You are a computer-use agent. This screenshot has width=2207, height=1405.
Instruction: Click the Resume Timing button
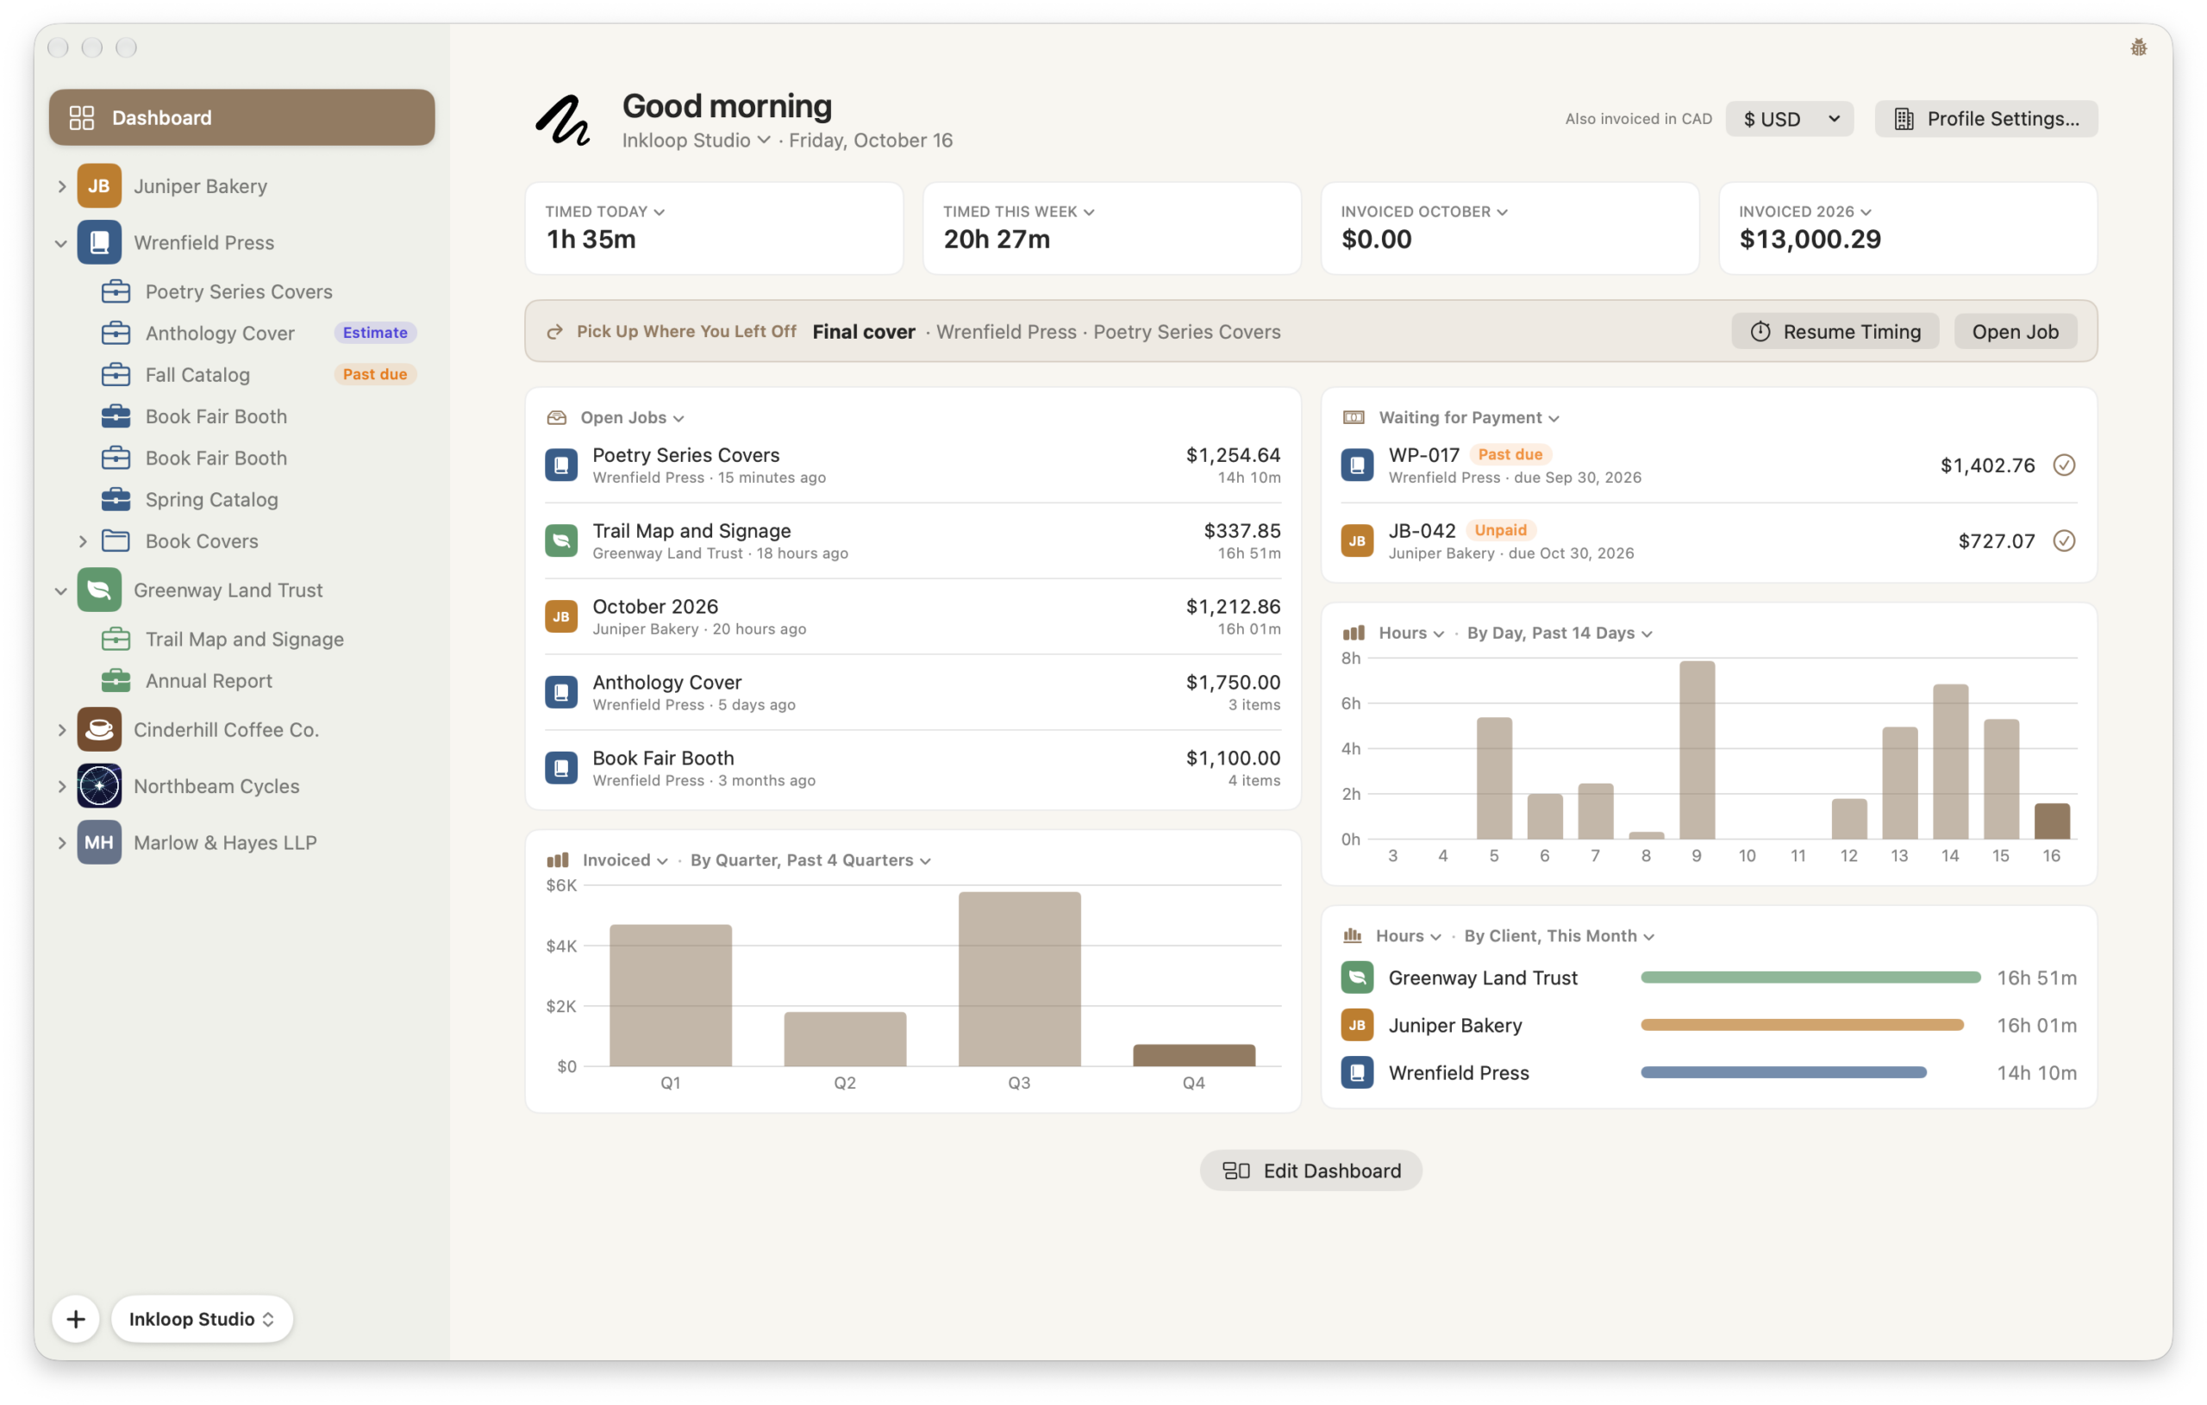[x=1835, y=332]
